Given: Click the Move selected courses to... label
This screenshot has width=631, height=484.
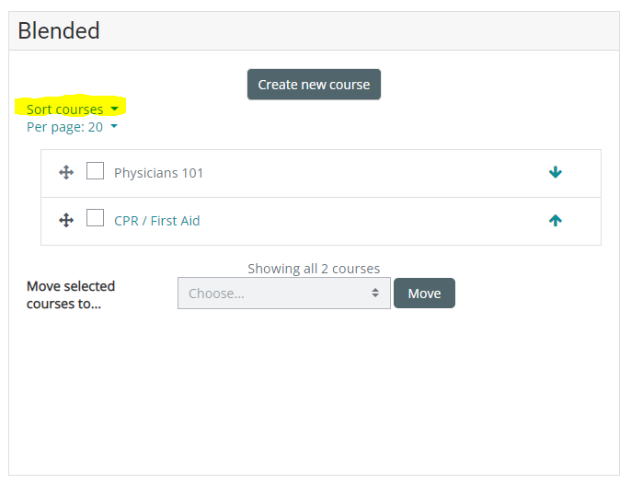Looking at the screenshot, I should point(71,294).
